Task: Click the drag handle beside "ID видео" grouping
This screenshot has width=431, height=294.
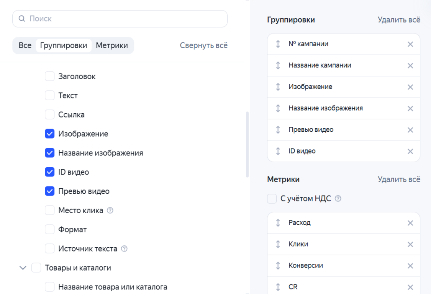Action: (277, 151)
